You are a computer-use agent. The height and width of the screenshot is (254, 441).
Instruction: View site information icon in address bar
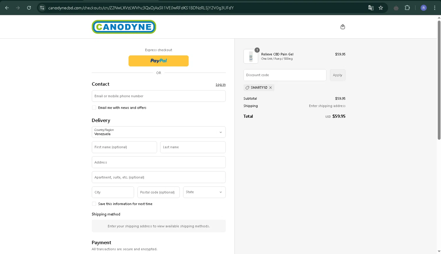coord(42,8)
